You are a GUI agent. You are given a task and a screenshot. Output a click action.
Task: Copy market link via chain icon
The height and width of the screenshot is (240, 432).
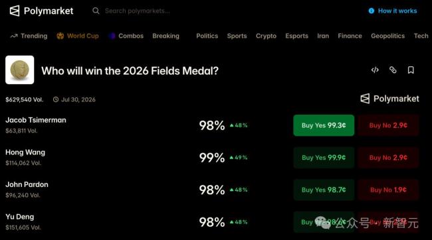tap(393, 70)
